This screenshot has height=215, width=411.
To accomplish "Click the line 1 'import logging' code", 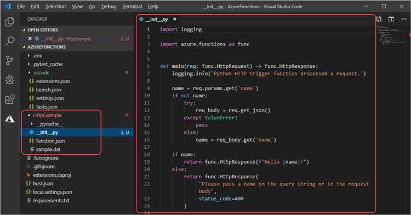I will coord(181,30).
